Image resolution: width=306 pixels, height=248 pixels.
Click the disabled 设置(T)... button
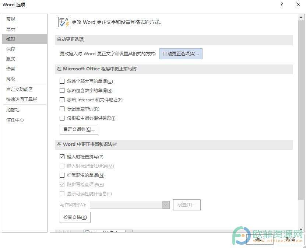tap(187, 205)
